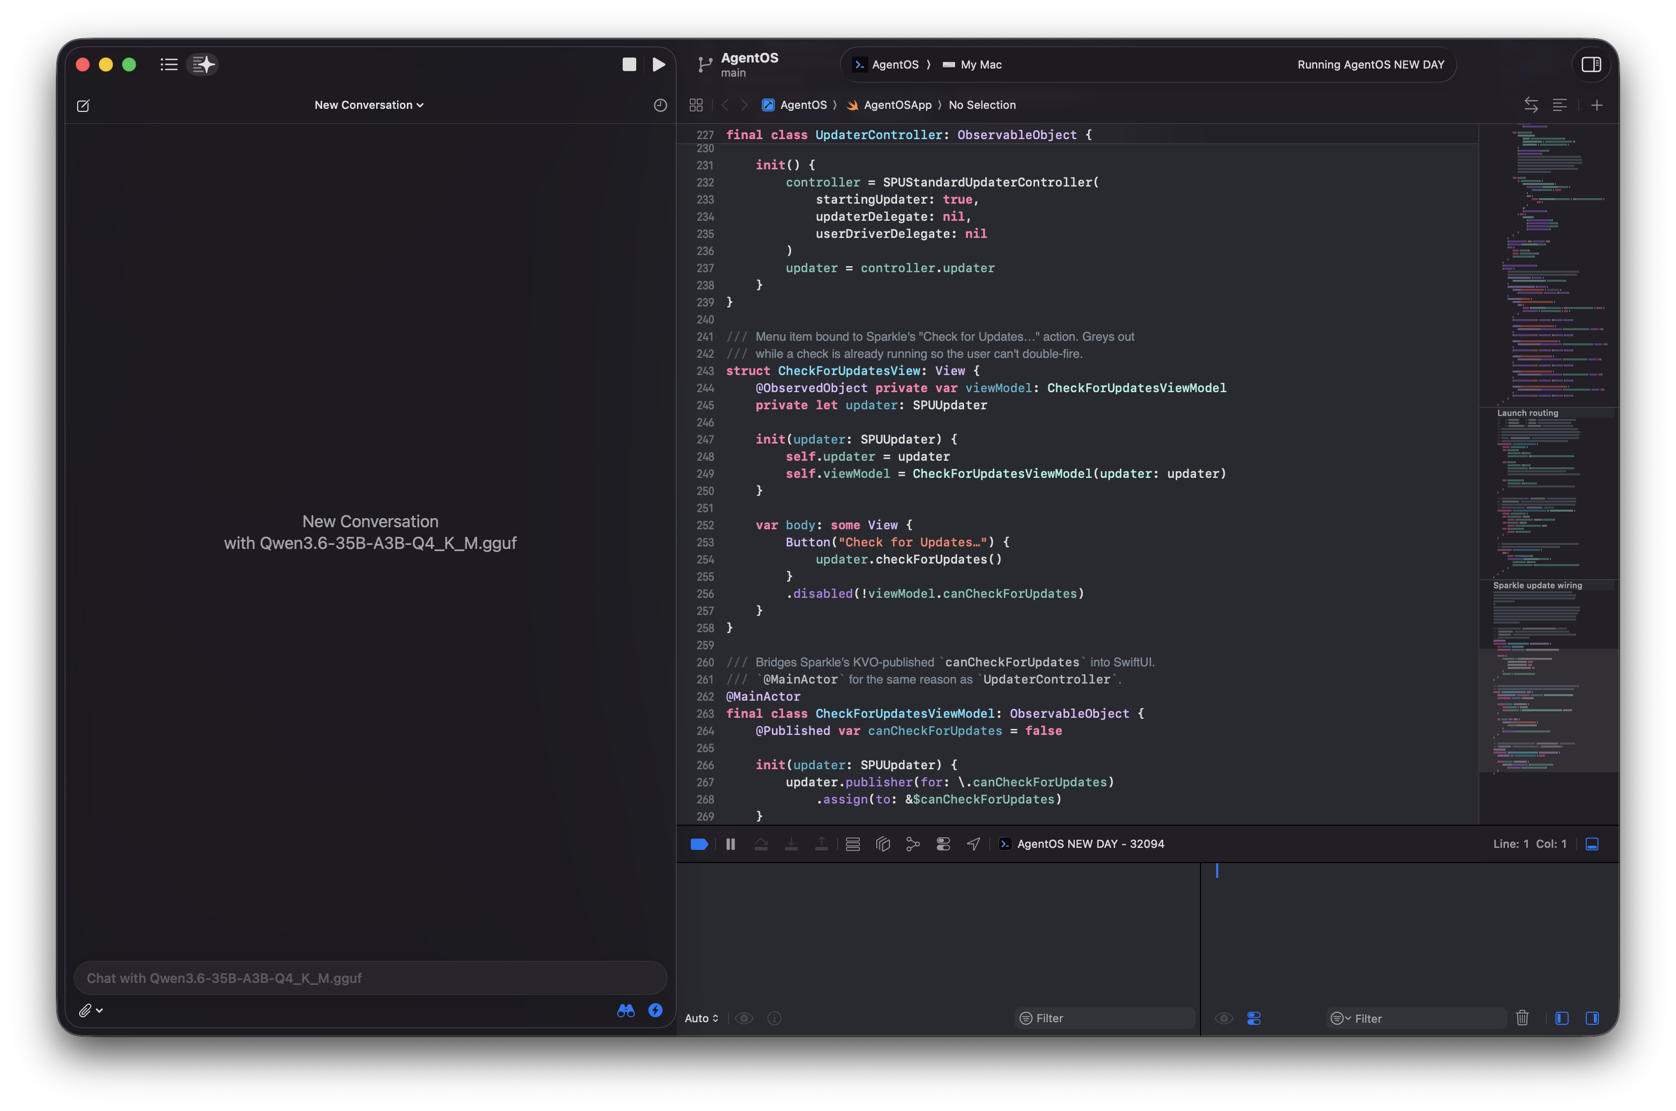Open conversation history clock icon
1676x1111 pixels.
pos(660,105)
